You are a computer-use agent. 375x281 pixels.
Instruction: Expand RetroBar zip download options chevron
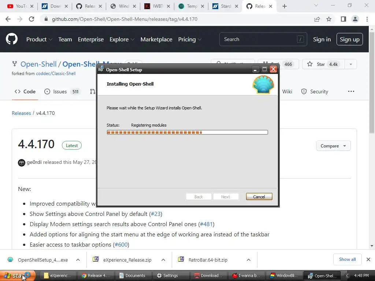[x=249, y=260]
